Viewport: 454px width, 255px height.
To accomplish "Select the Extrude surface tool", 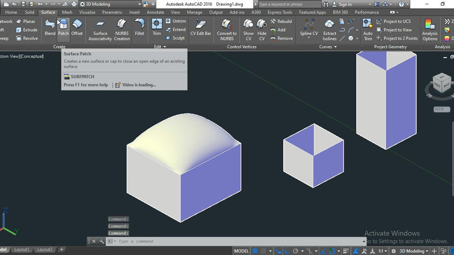I will [x=26, y=30].
